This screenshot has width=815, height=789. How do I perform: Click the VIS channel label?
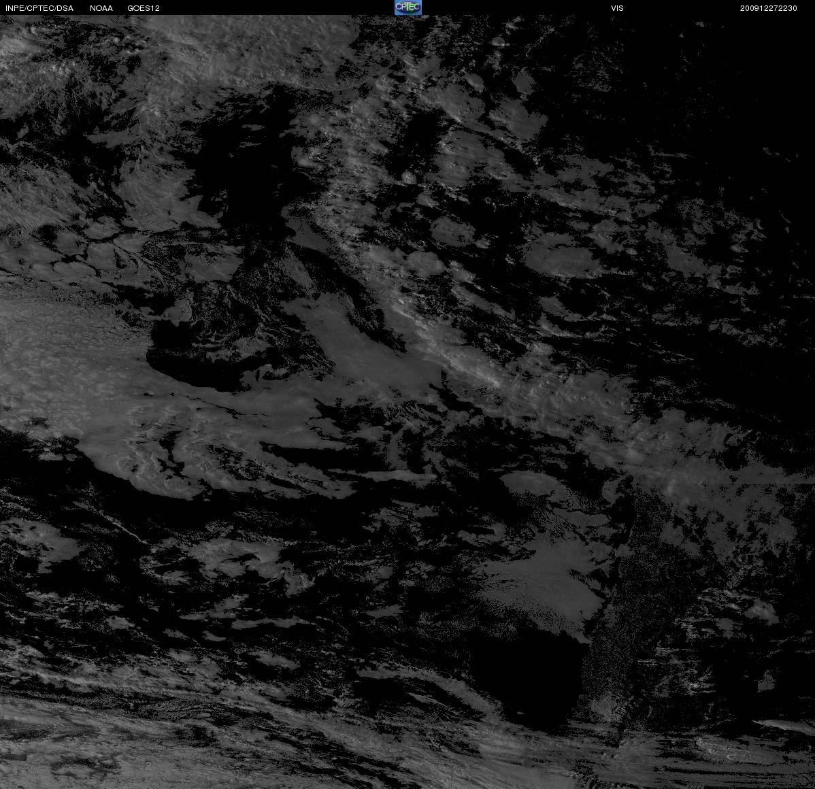pos(618,8)
